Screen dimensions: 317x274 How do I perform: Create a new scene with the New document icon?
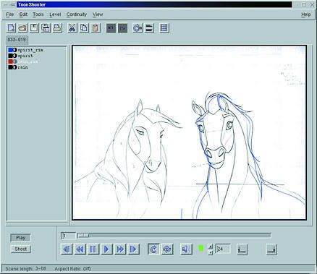(x=11, y=28)
